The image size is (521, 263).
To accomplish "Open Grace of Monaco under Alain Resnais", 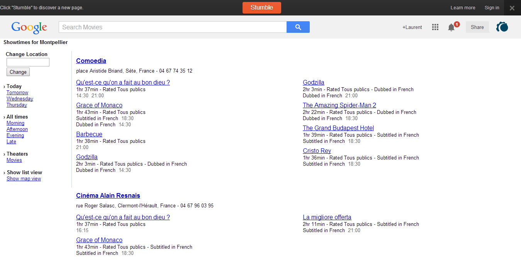I will 99,240.
